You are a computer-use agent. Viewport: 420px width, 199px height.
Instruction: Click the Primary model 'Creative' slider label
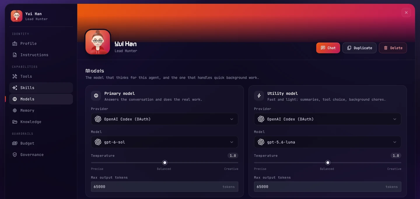pos(231,169)
